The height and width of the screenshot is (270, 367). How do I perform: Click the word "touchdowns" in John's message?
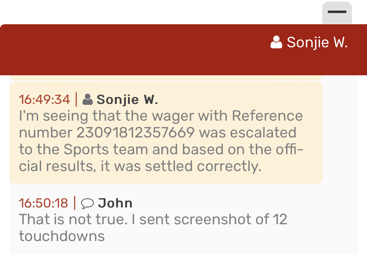coord(62,236)
